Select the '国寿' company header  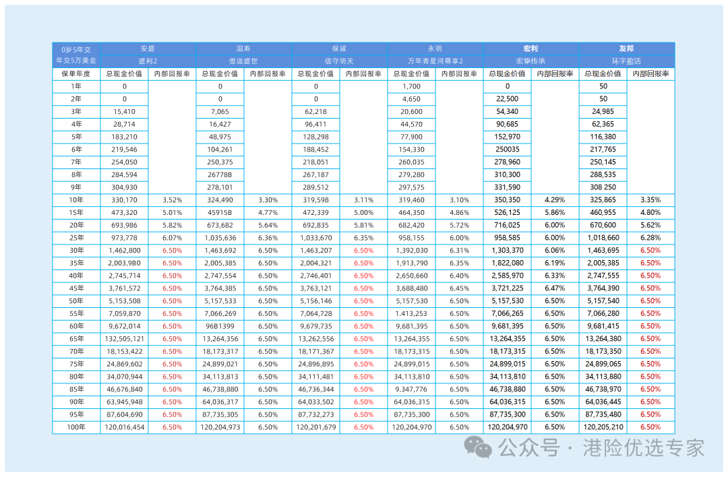coord(243,49)
